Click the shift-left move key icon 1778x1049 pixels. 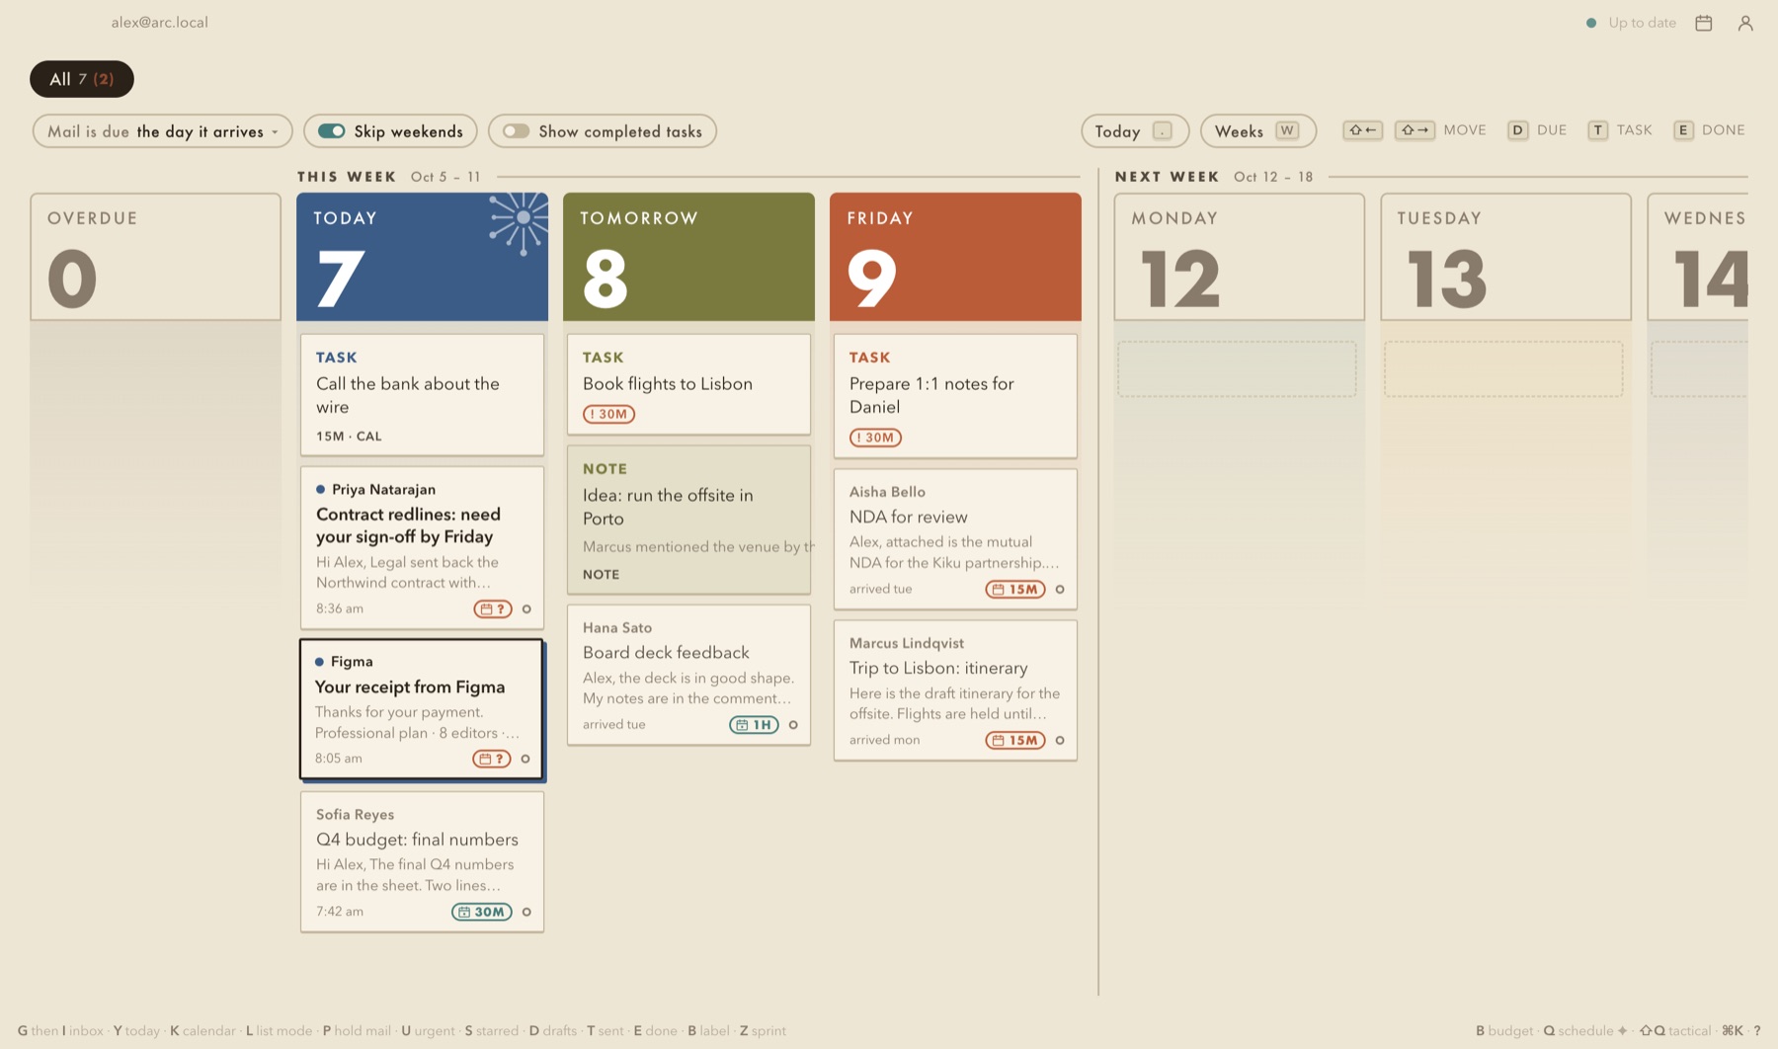(1362, 130)
